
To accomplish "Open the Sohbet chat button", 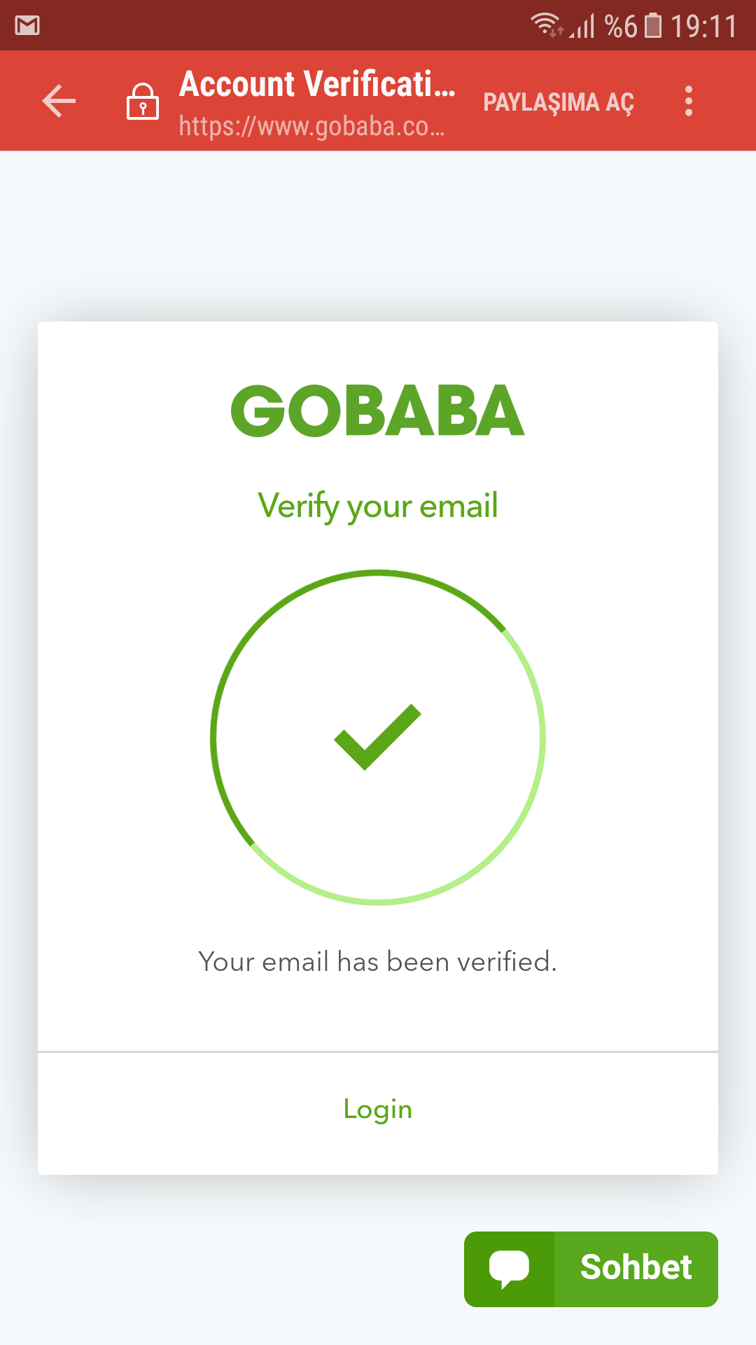I will (591, 1269).
